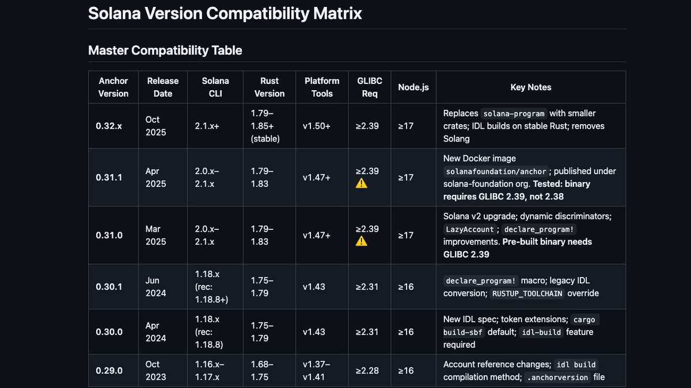The image size is (691, 388).
Task: Click the 1.75–1.79 Rust cell in 0.30.1 row
Action: (269, 287)
